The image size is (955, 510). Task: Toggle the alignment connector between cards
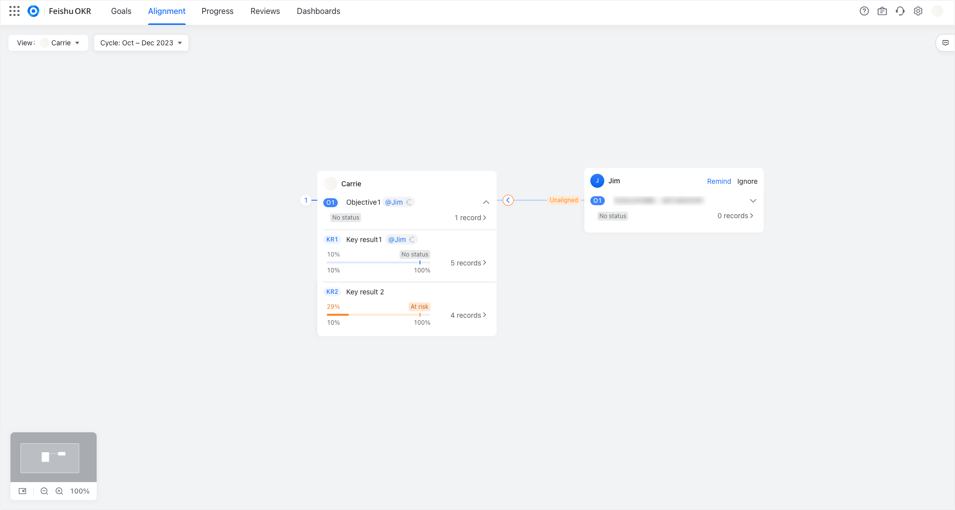pyautogui.click(x=508, y=200)
